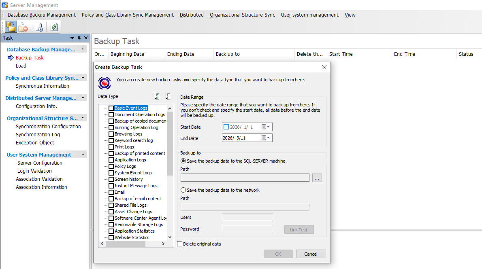Open Synchronization Configuration in the Task panel

[x=48, y=127]
